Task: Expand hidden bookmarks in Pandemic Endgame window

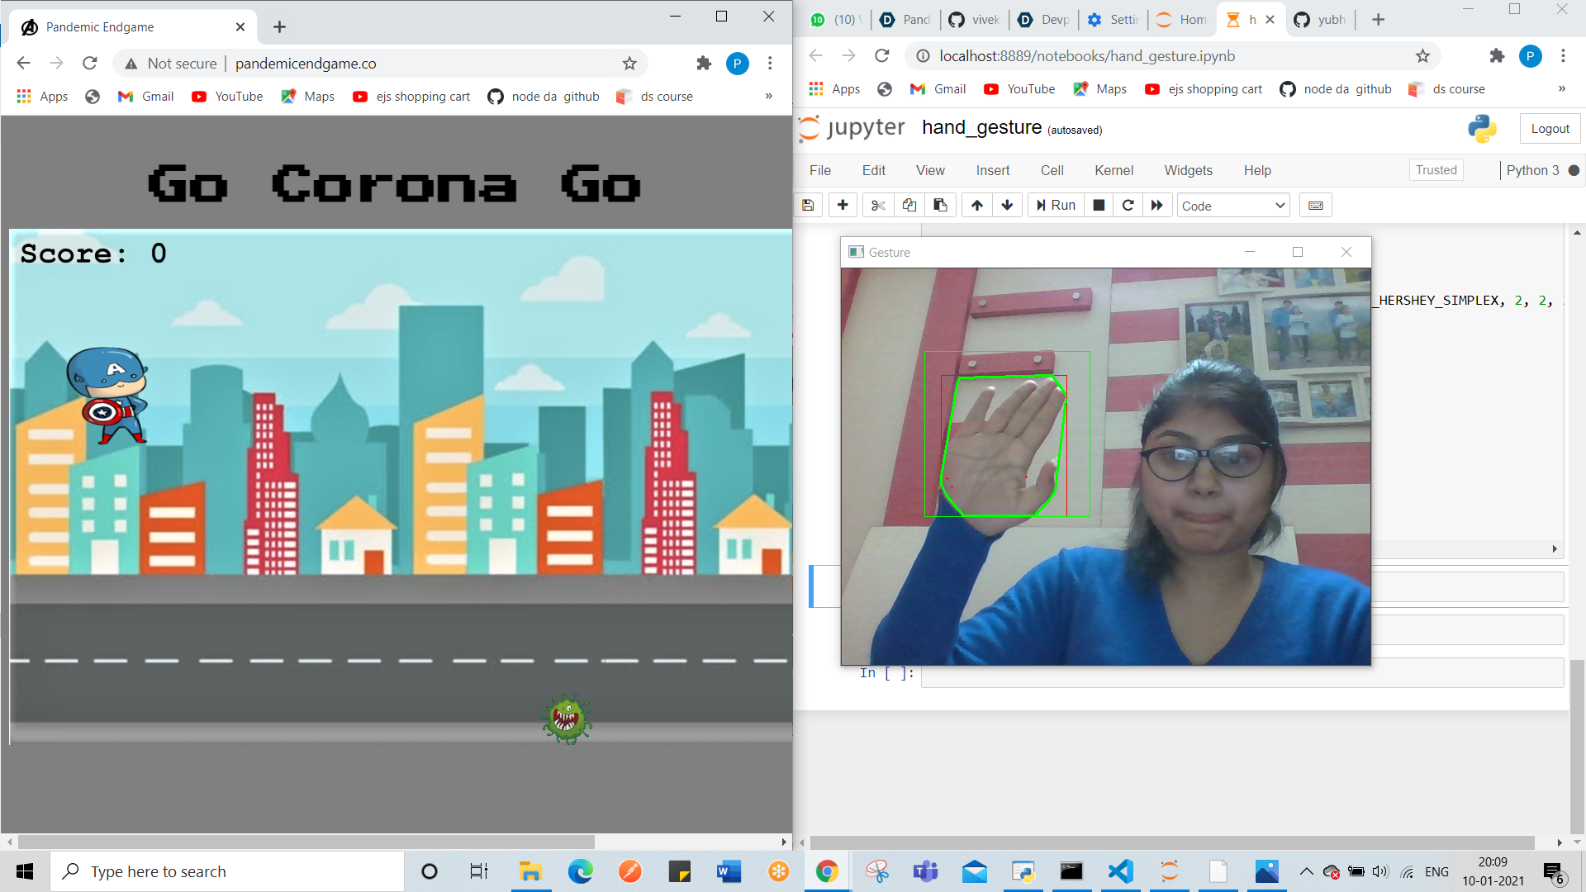Action: tap(768, 97)
